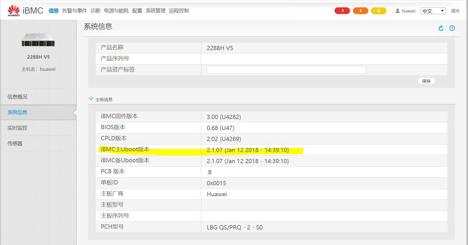The width and height of the screenshot is (468, 245).
Task: Click the 主板厂商 label
Action: [x=112, y=193]
